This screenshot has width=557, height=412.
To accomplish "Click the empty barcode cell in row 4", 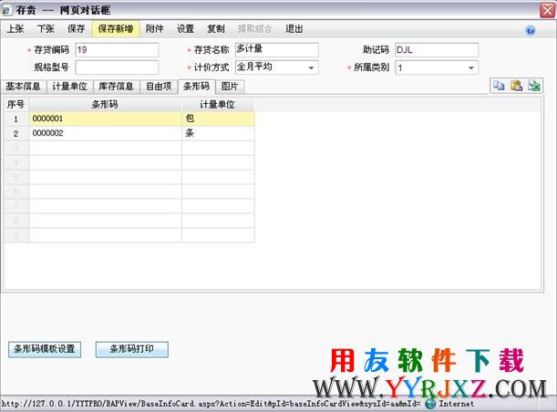I will 105,162.
